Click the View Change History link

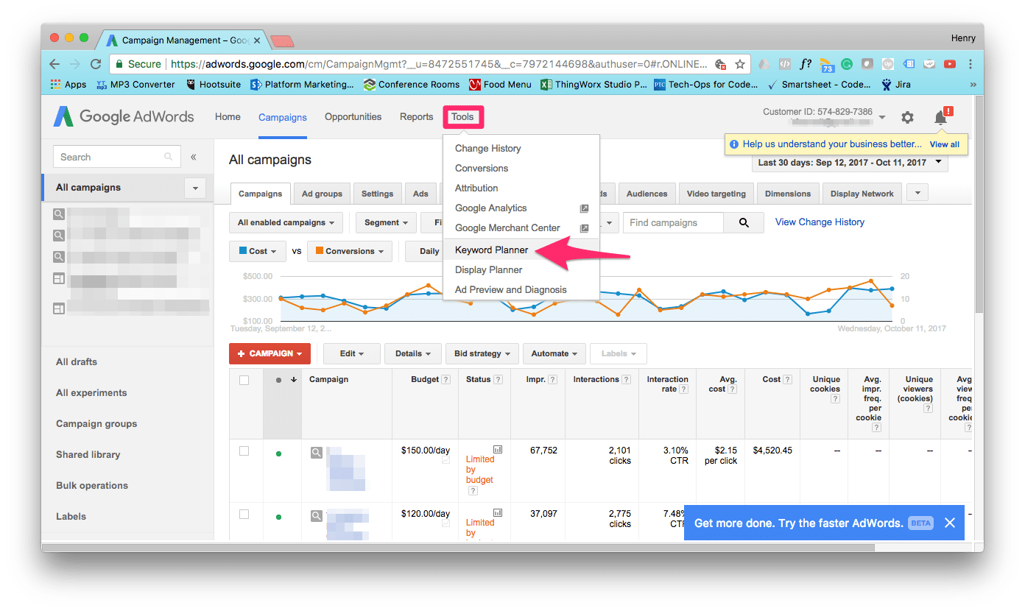[x=820, y=222]
